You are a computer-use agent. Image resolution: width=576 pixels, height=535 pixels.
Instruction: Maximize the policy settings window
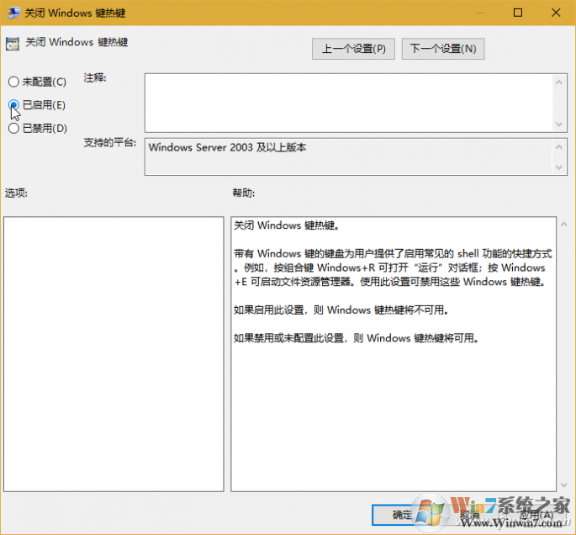click(x=517, y=12)
